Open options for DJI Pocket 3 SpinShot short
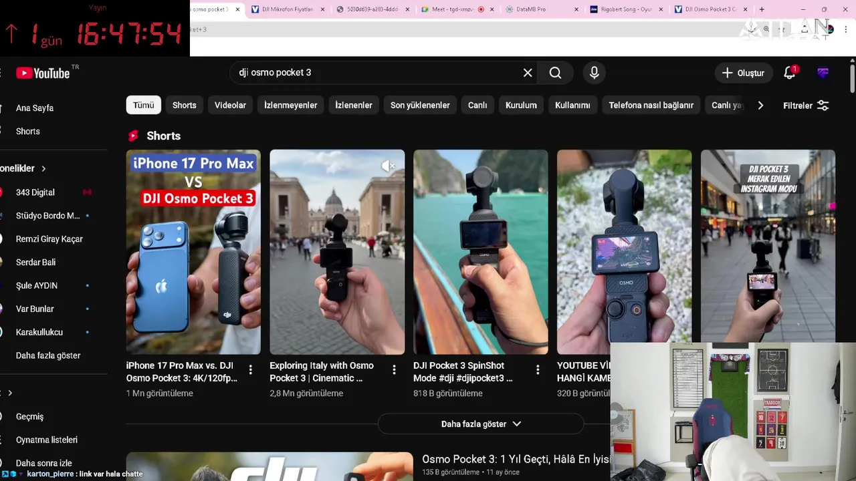 tap(538, 369)
